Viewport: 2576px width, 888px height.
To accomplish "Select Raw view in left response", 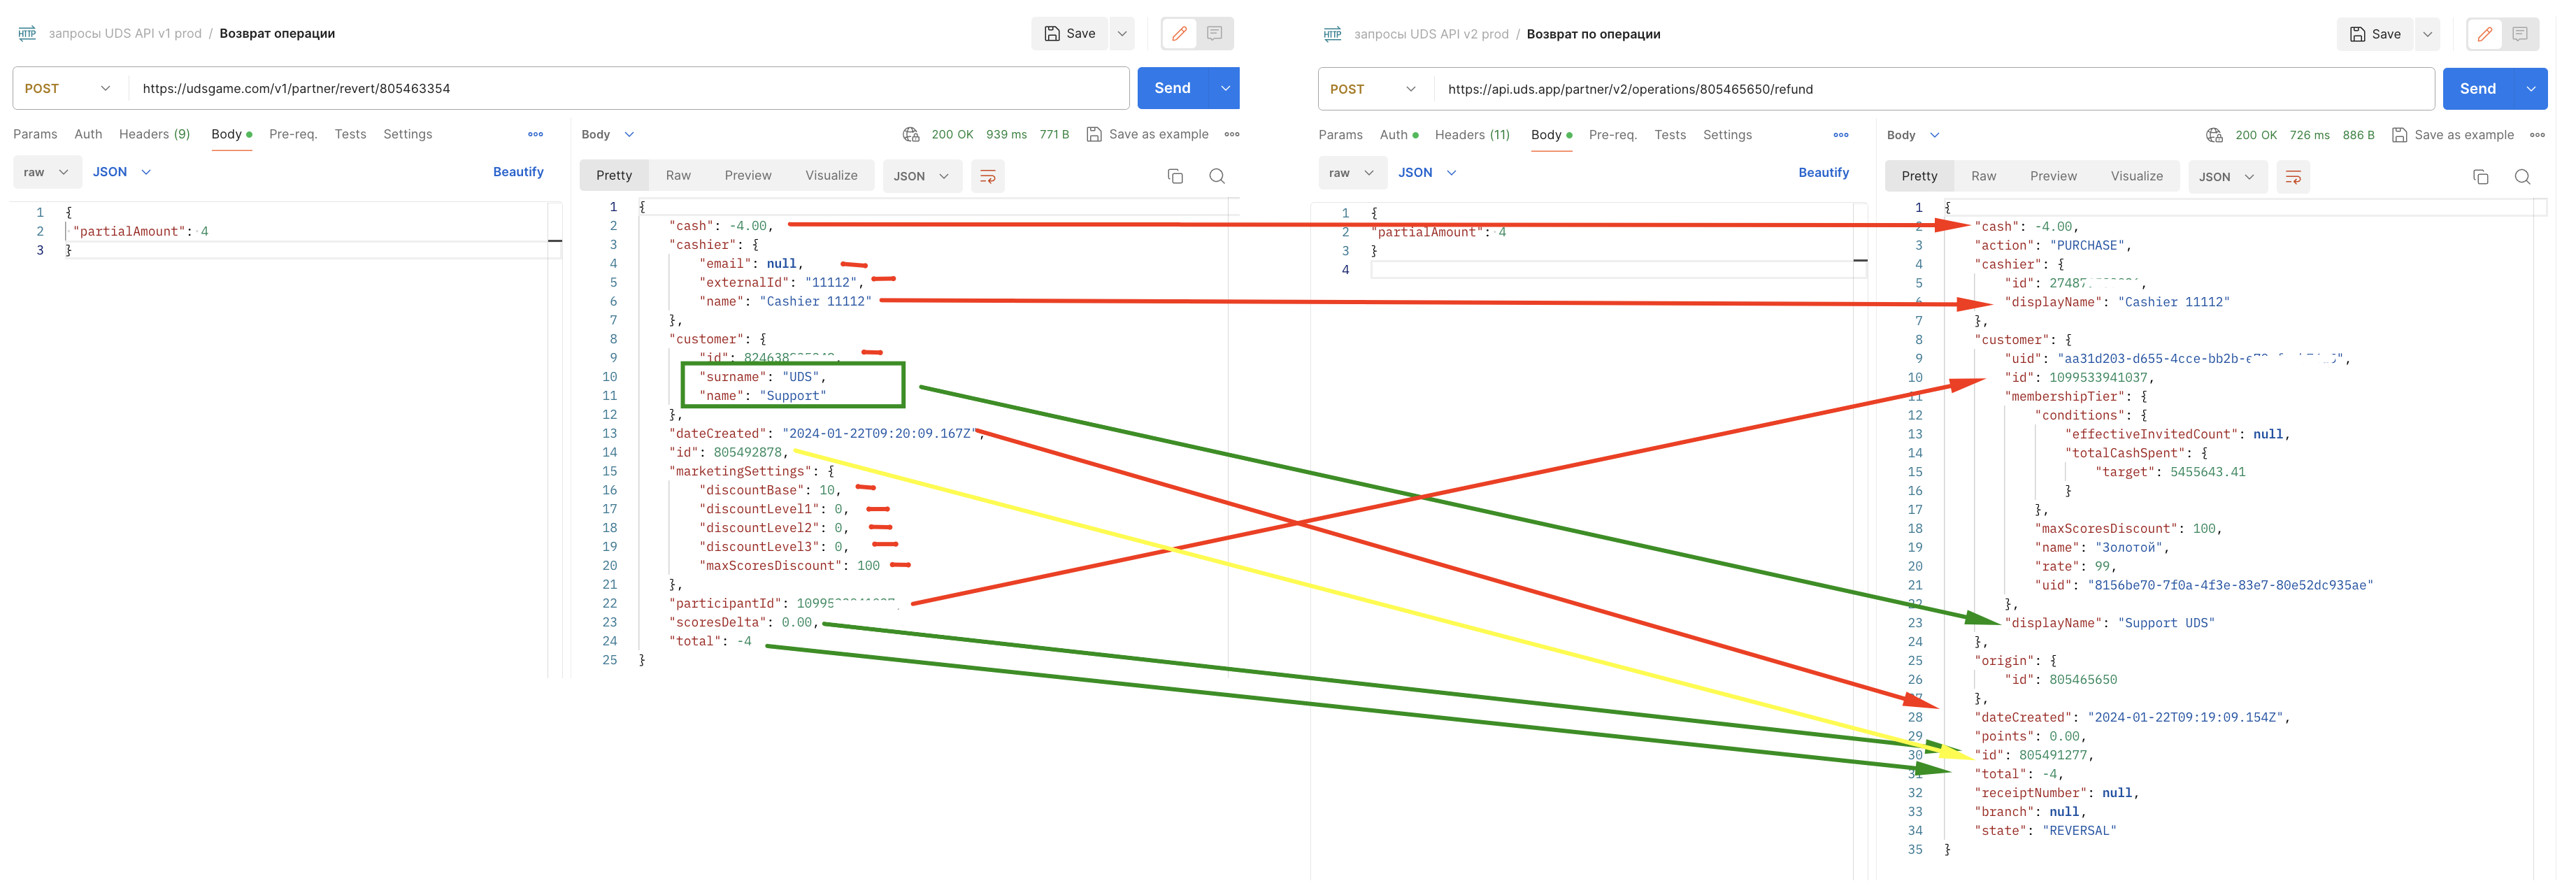I will (678, 175).
